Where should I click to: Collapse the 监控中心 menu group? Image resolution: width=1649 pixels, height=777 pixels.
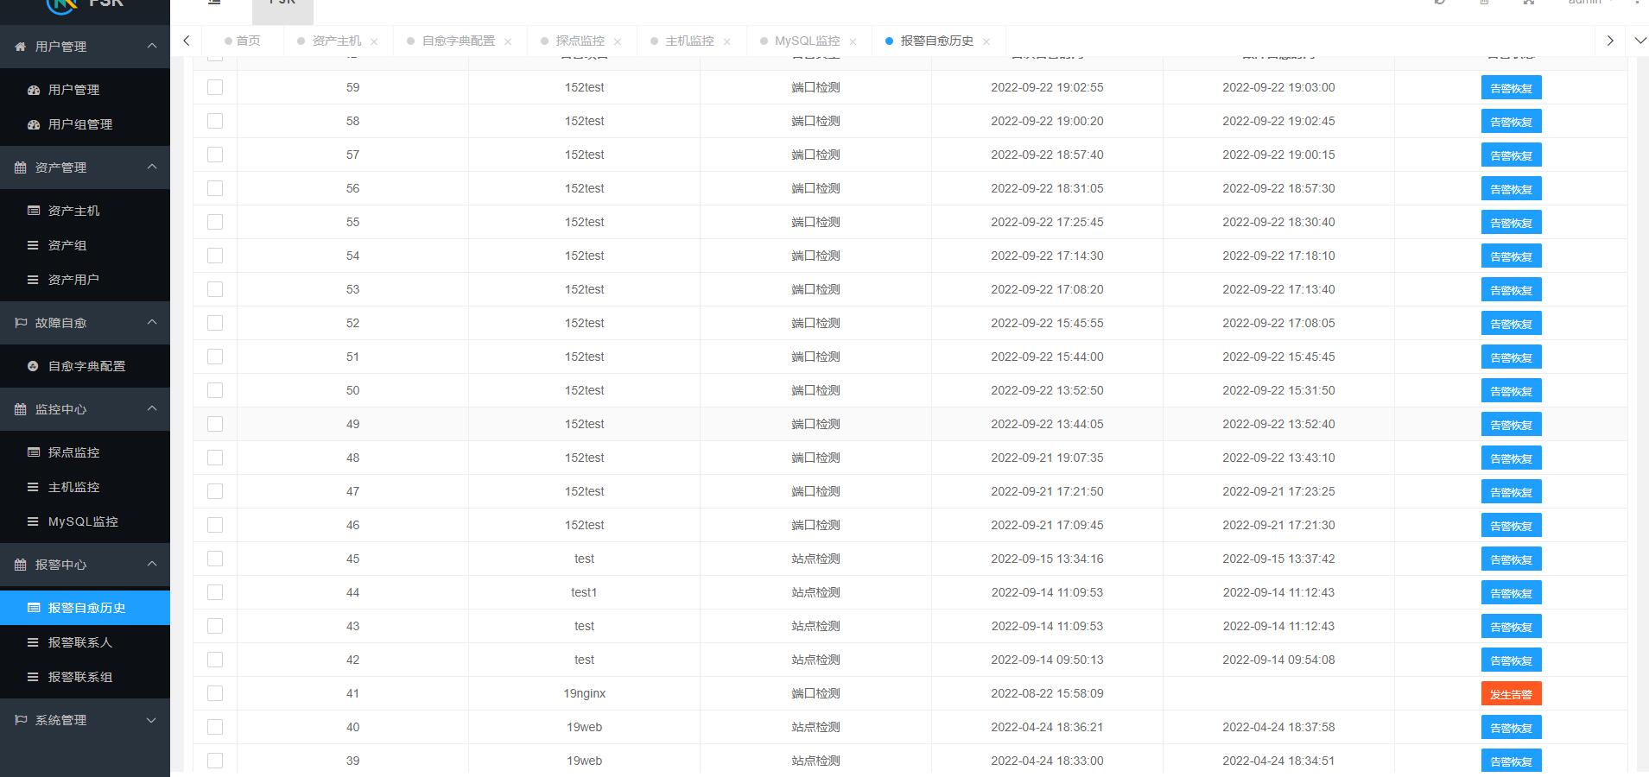coord(85,409)
